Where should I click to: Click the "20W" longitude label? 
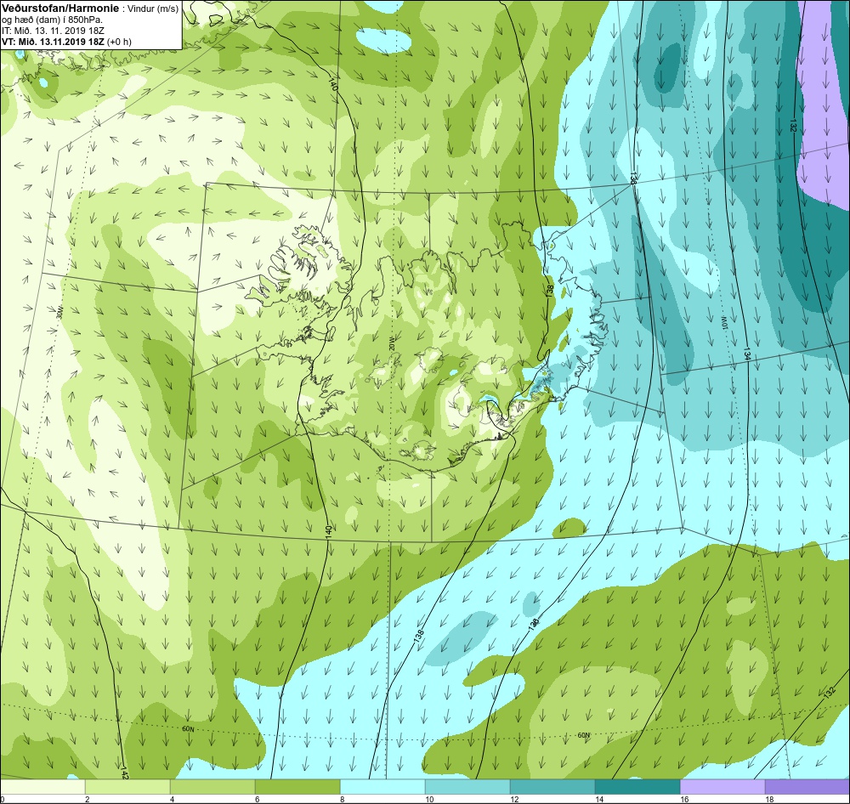point(391,343)
